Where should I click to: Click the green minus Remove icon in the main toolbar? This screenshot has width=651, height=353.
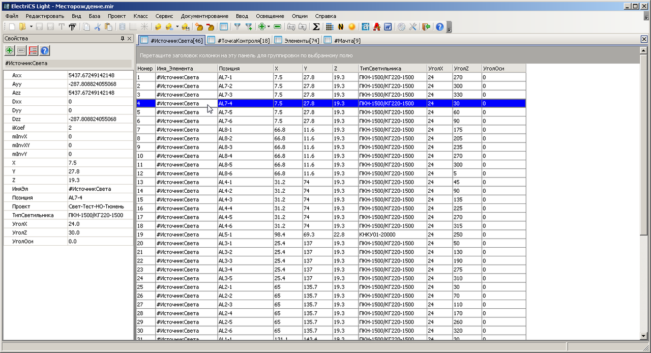[x=278, y=26]
